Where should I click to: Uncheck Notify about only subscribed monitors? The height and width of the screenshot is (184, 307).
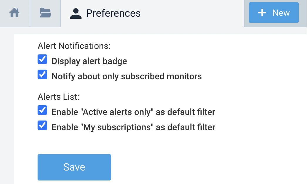click(42, 74)
